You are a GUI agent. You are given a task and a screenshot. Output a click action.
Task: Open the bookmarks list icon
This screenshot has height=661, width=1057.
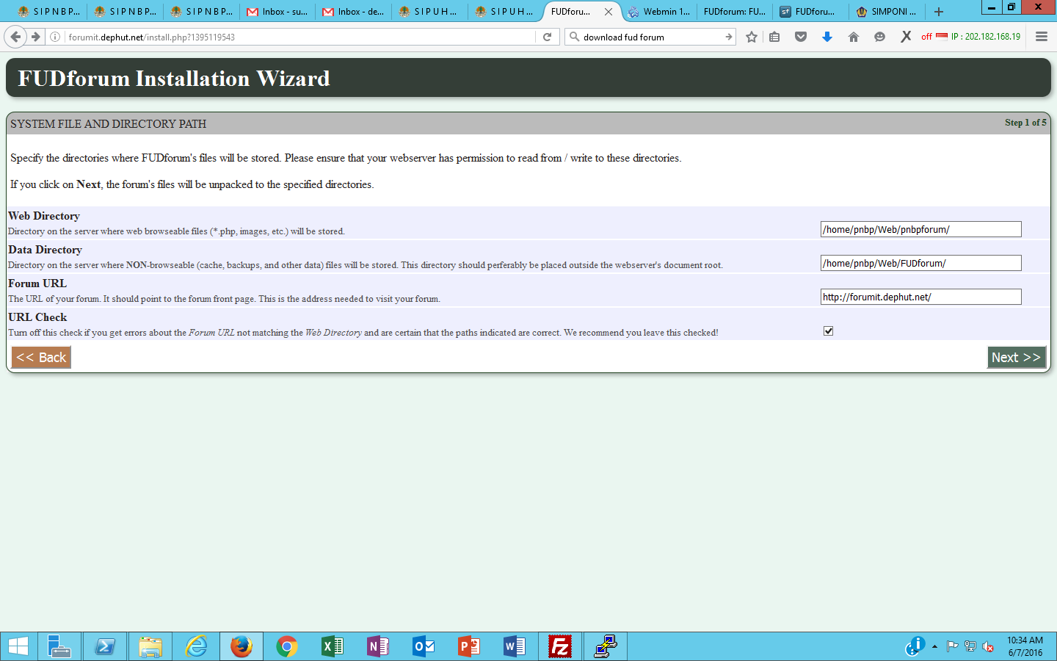[x=774, y=37]
